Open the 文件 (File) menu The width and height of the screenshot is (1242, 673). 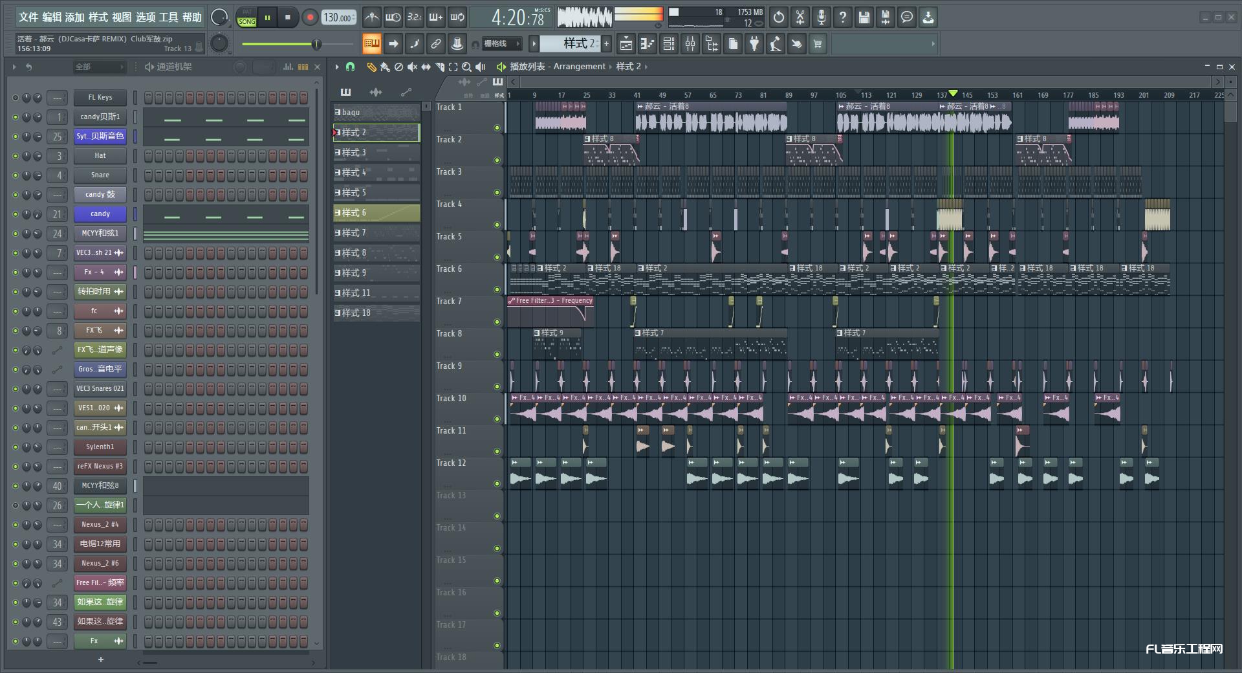(28, 17)
